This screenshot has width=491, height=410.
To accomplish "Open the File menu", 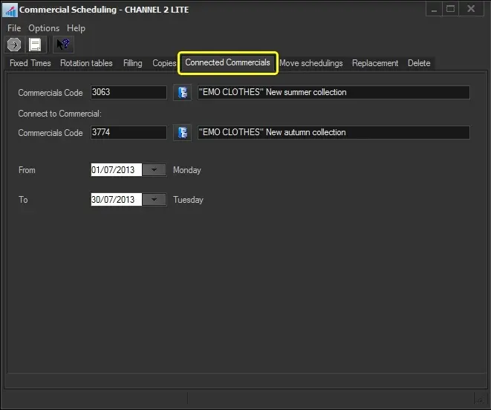I will (14, 28).
